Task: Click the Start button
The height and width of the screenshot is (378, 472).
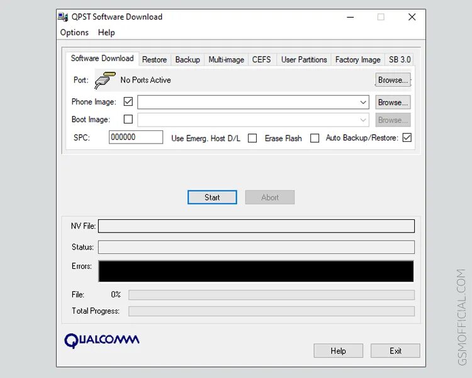Action: tap(212, 197)
